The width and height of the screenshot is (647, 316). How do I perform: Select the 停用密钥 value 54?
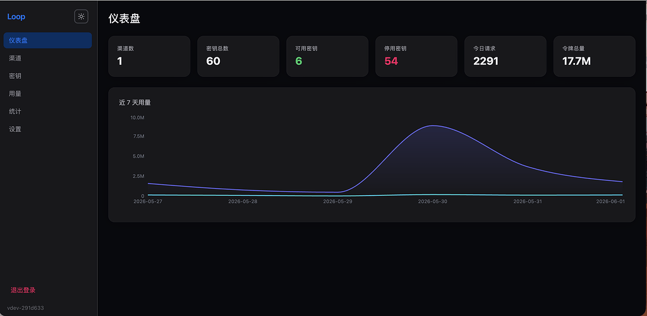(x=391, y=61)
